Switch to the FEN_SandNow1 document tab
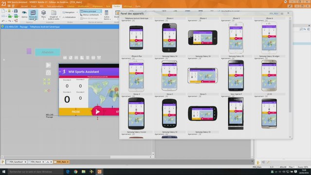 [x=16, y=162]
